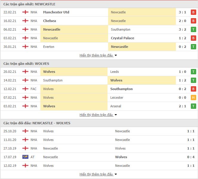Viewport: 198px width, 179px height.
Task: Select the Wolves vs Leicester 07.02.21 row
Action: tap(99, 98)
